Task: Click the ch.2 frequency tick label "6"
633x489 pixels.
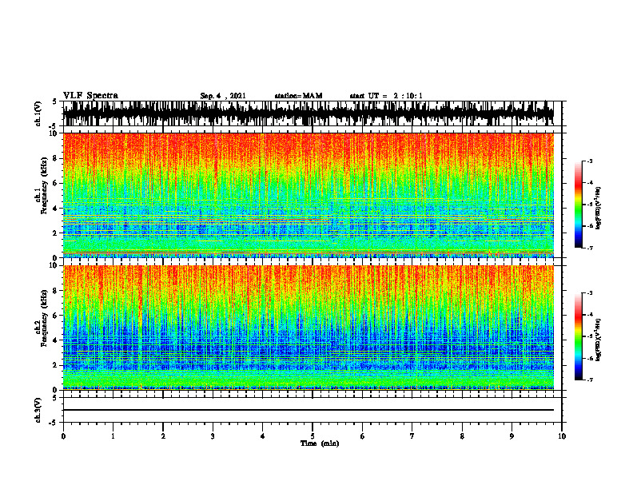Action: (x=56, y=316)
